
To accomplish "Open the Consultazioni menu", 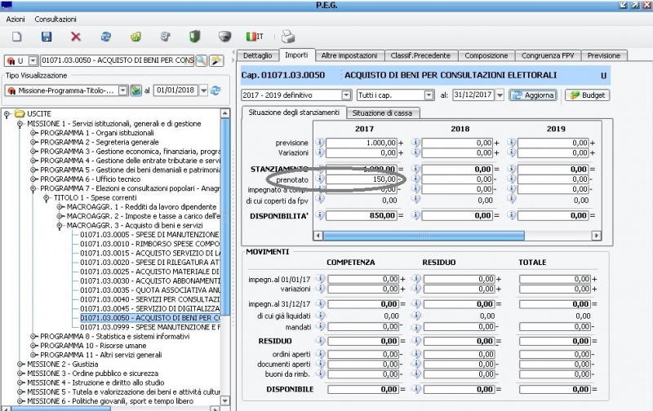I will click(56, 18).
